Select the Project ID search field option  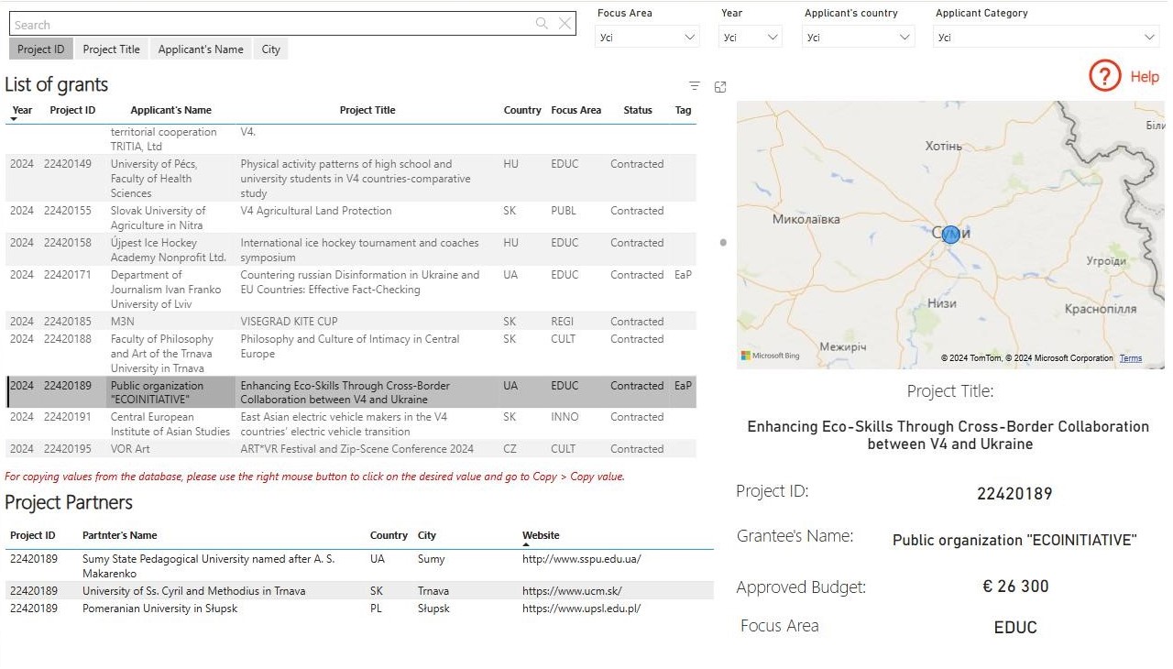point(41,49)
